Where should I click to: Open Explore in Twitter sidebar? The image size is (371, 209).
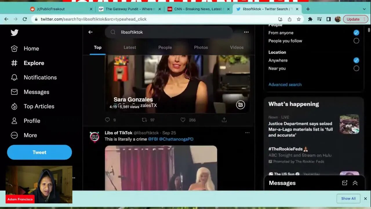pyautogui.click(x=28, y=63)
